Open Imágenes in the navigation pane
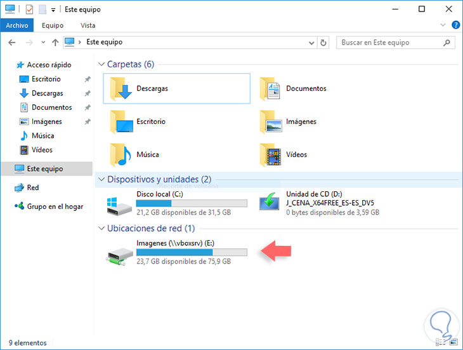 coord(47,121)
